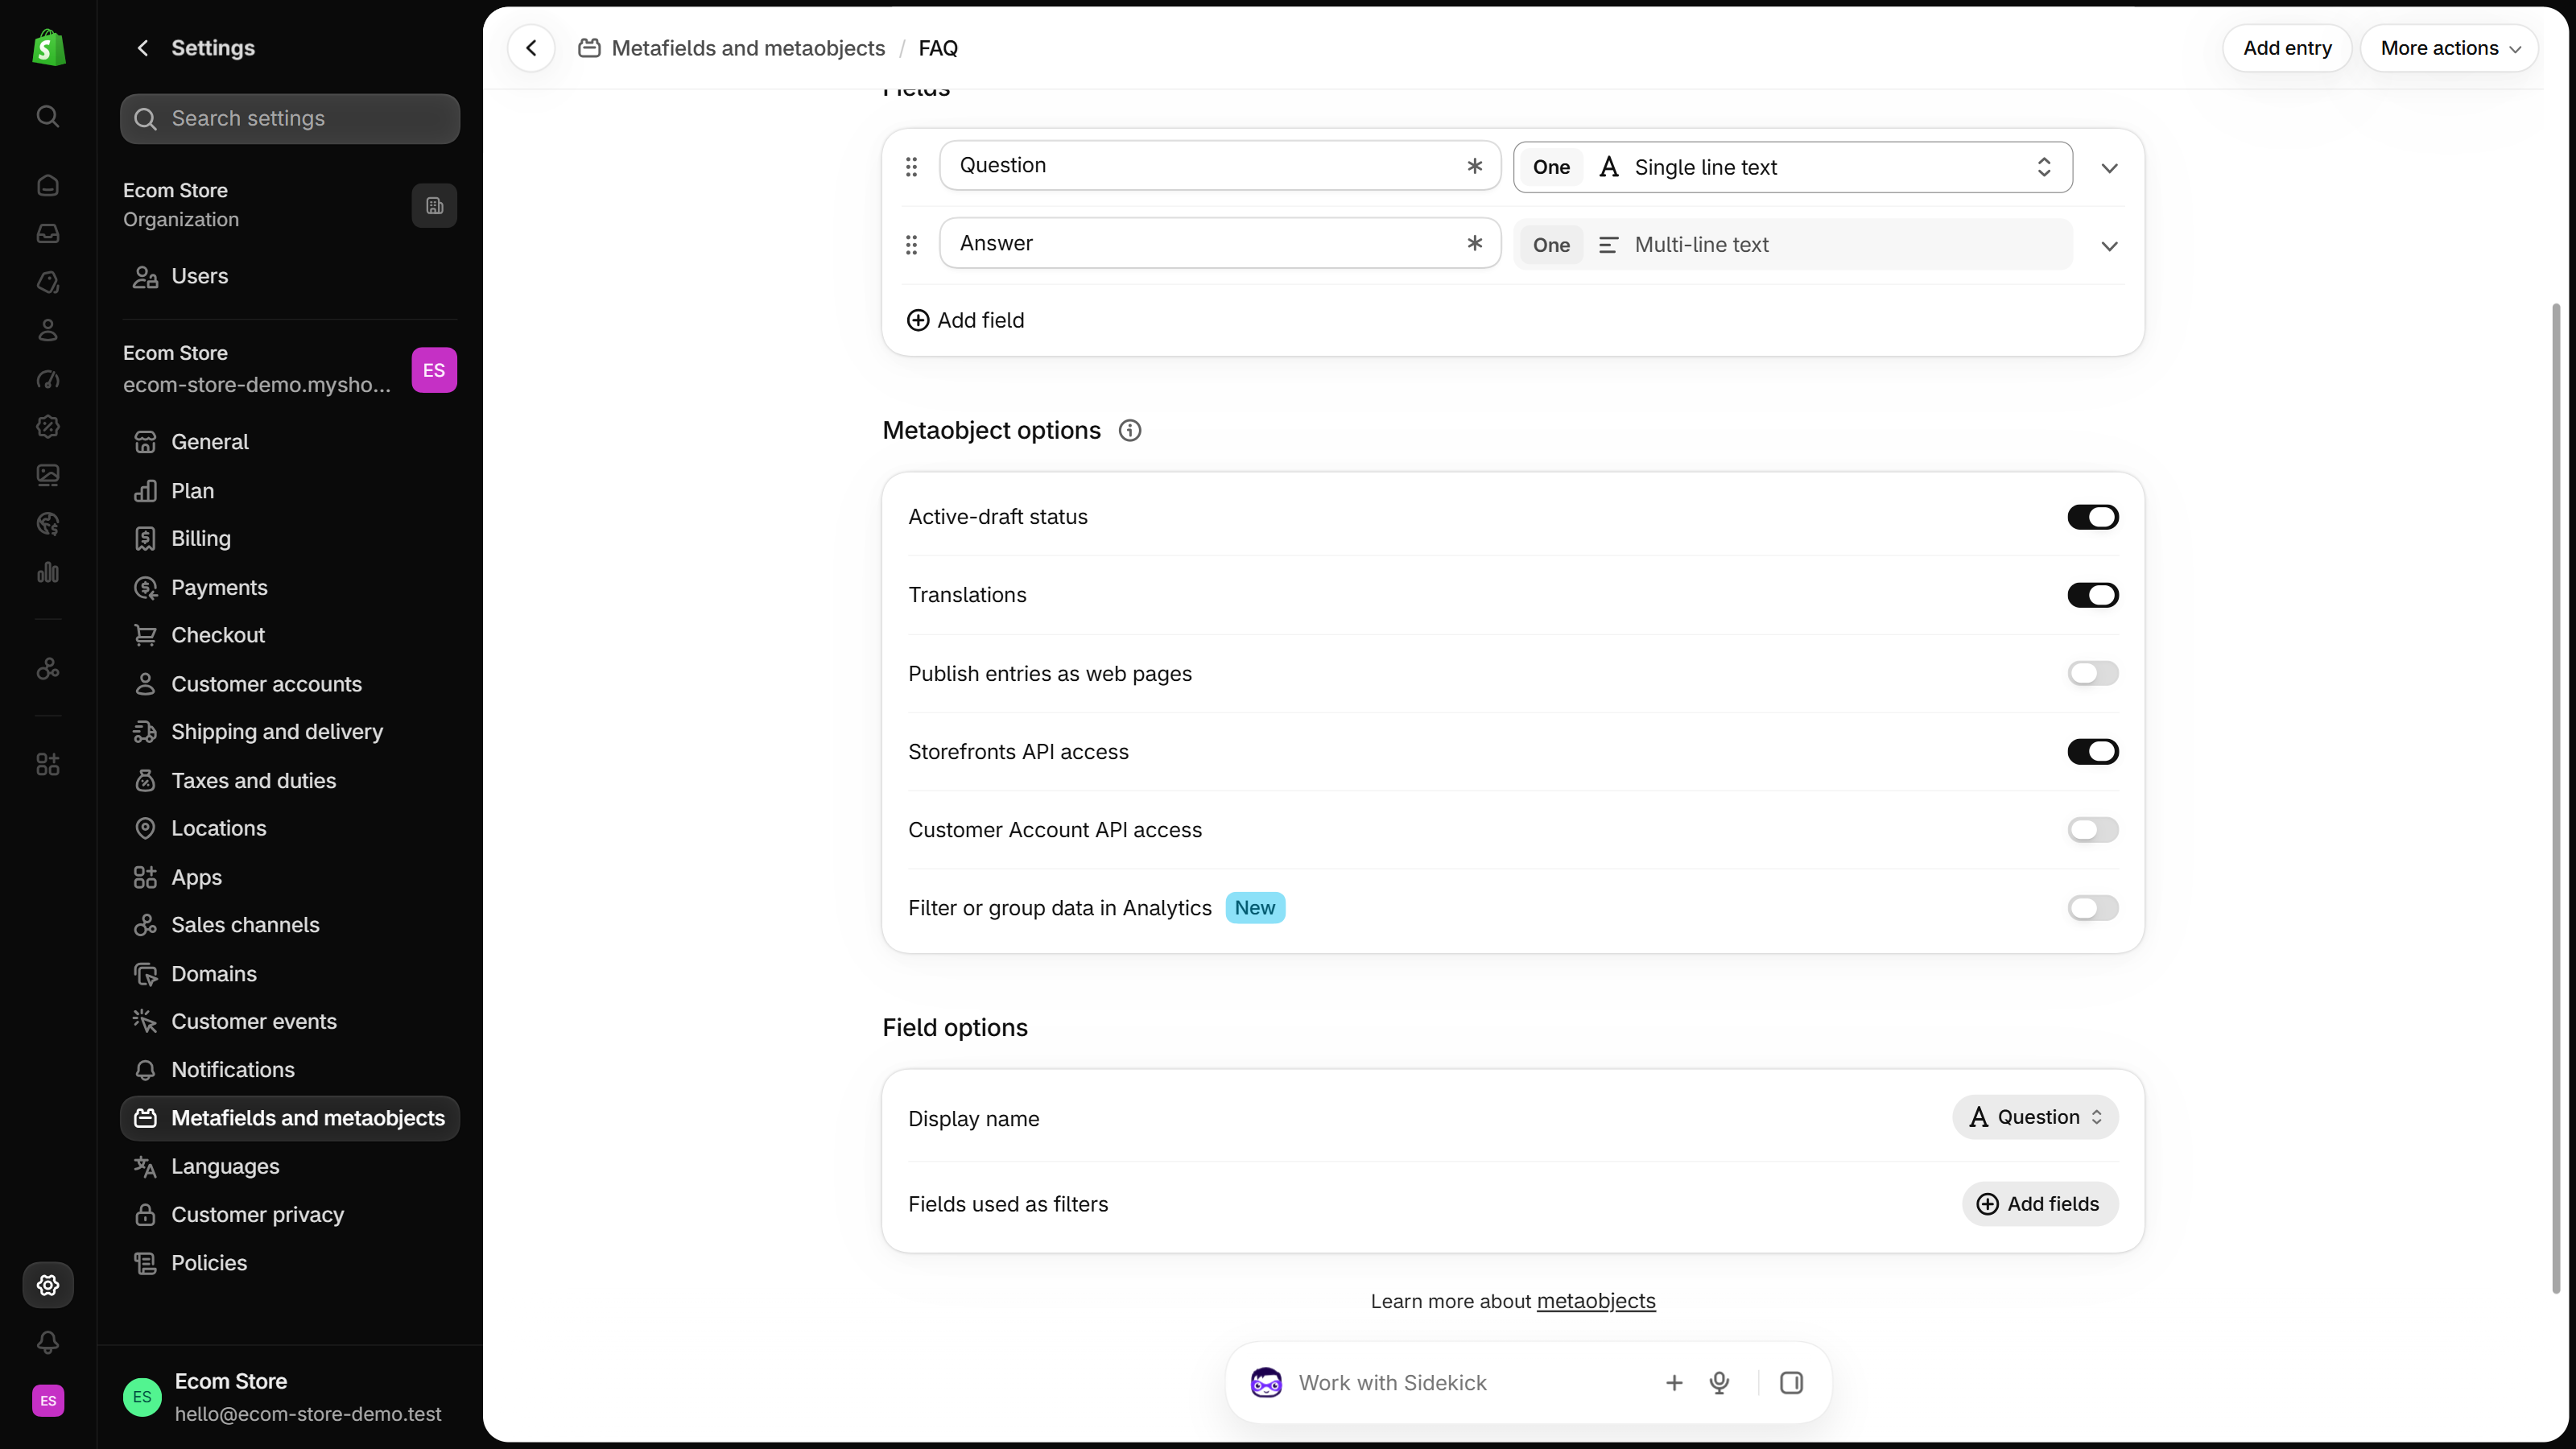Expand the Question field chevron
The image size is (2576, 1449).
tap(2109, 168)
